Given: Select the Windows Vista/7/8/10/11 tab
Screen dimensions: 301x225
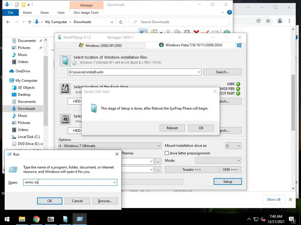Looking at the screenshot, I should click(x=190, y=45).
